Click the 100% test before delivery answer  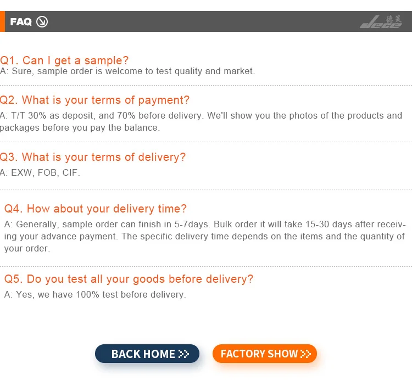95,295
